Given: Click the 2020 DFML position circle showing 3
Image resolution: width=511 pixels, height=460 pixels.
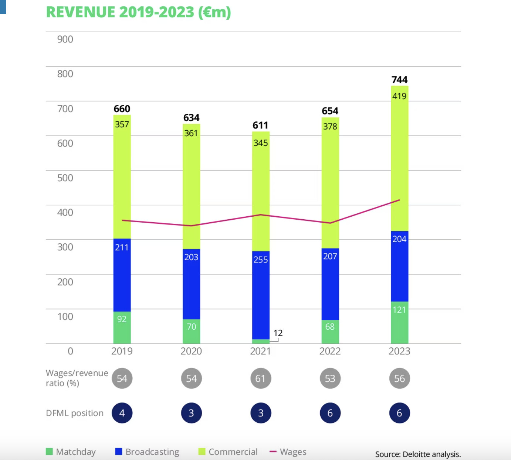Looking at the screenshot, I should coord(191,413).
